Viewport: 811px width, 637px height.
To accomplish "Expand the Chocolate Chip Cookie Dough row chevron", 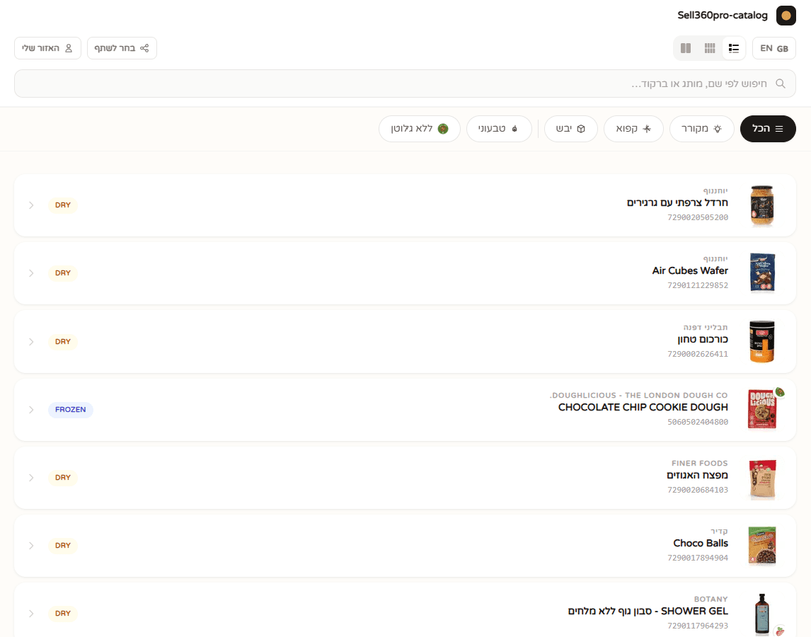I will pyautogui.click(x=31, y=410).
